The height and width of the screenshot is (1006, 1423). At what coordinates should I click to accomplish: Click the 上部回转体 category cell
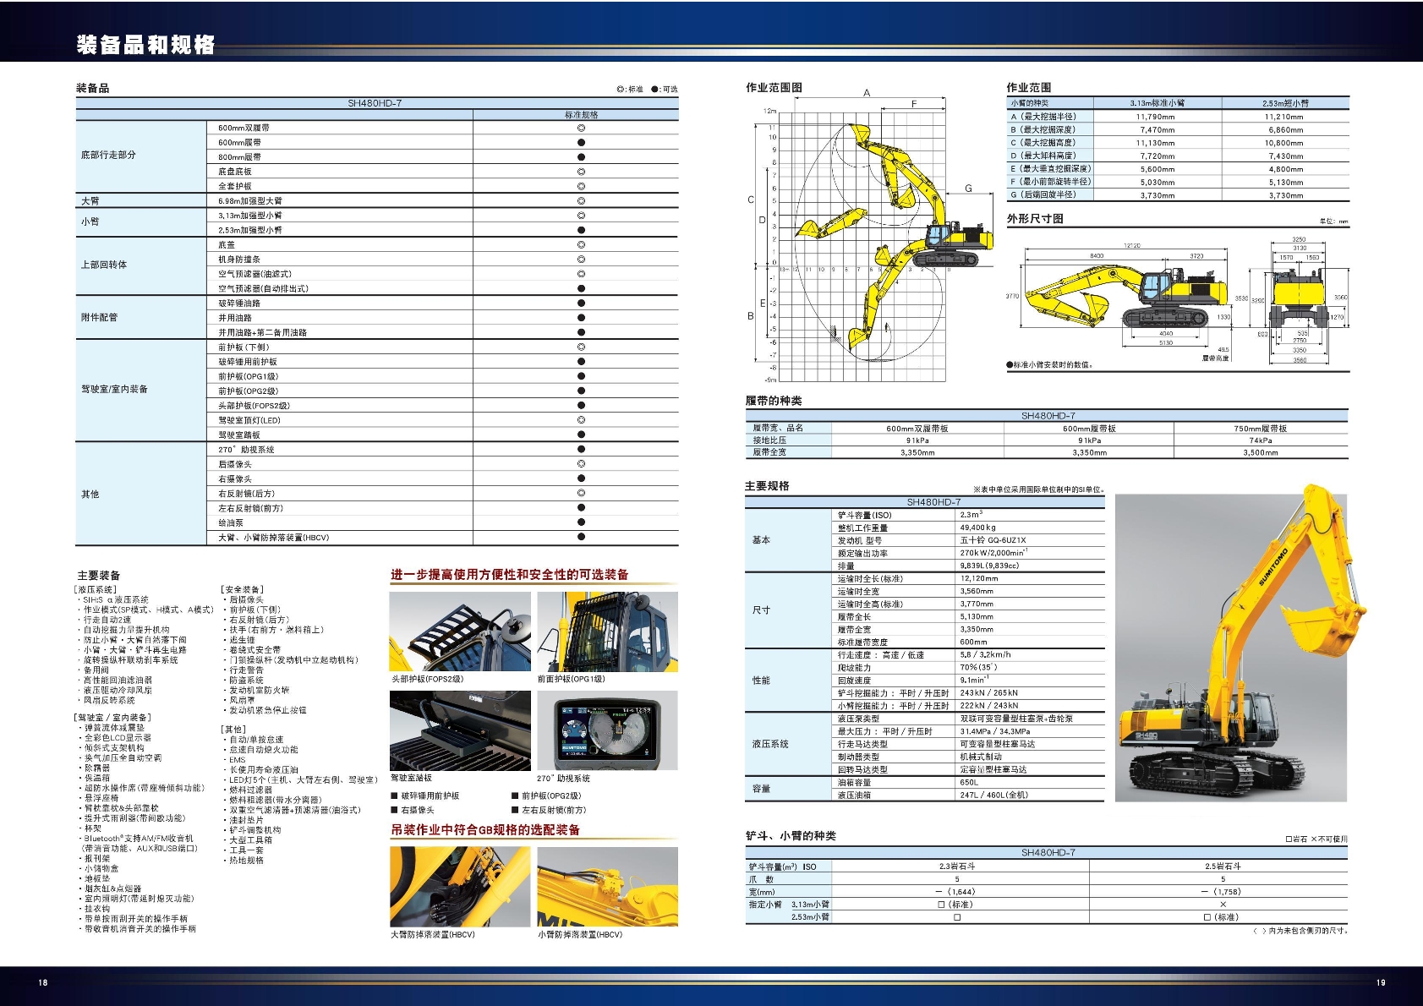(141, 265)
